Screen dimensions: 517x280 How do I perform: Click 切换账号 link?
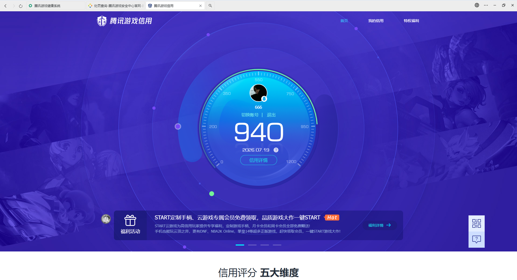(250, 115)
